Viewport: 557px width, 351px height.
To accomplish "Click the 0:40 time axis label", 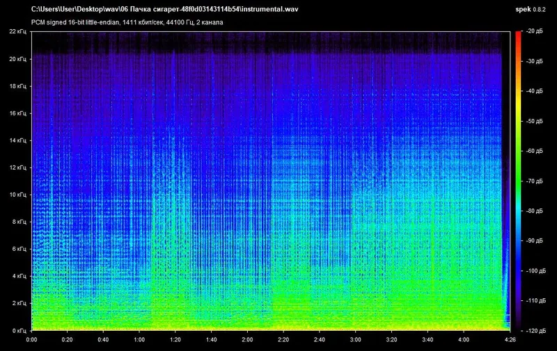I will [103, 340].
